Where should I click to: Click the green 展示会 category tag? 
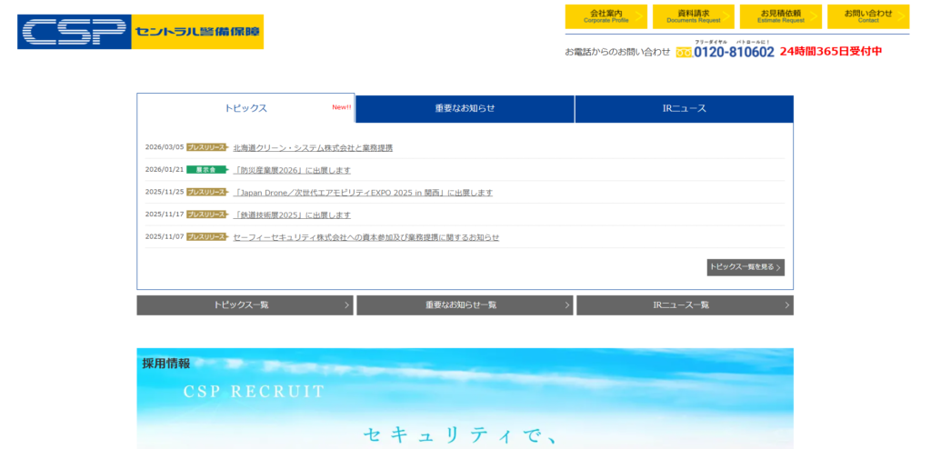206,169
